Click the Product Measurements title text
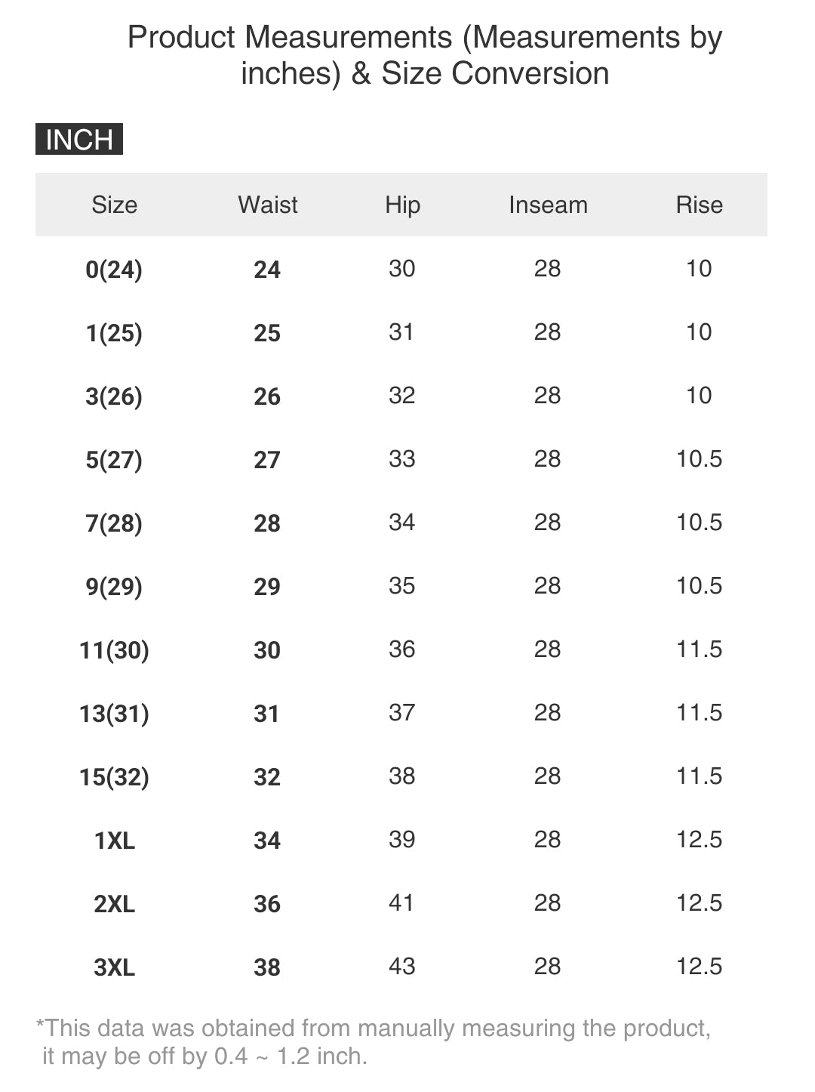Screen dimensions: 815x1092 [x=425, y=55]
